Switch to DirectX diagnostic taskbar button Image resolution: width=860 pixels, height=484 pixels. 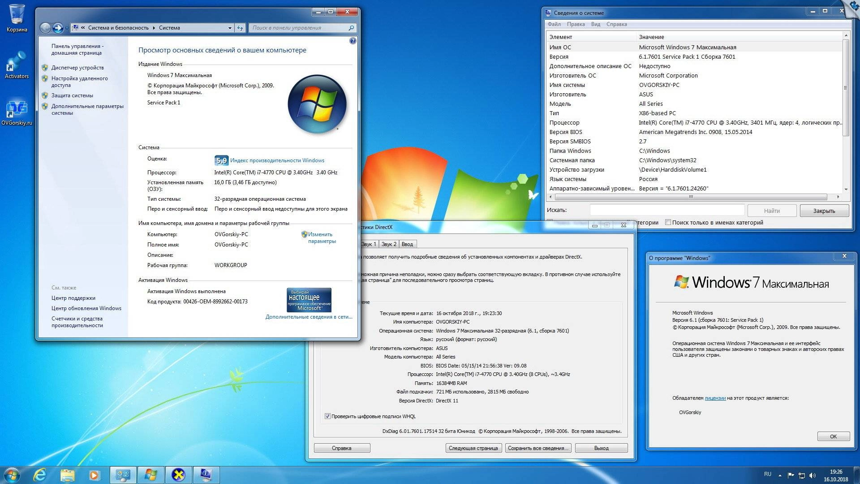[x=179, y=475]
